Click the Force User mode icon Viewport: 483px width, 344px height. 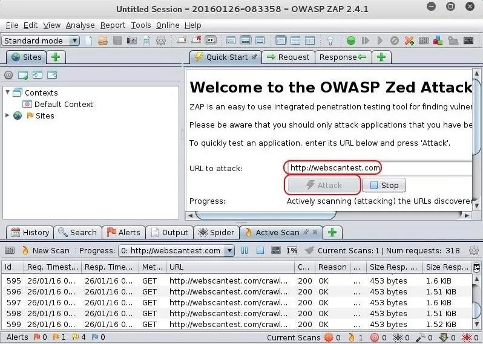tap(453, 41)
